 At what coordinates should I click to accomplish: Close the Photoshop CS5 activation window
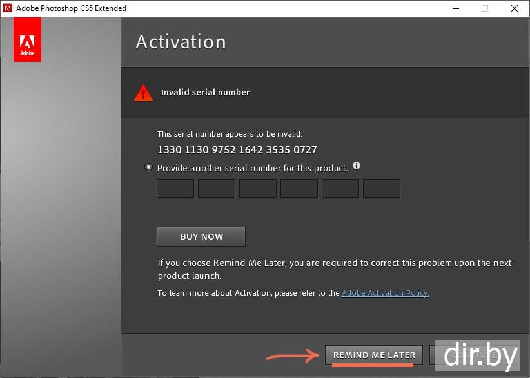(514, 8)
